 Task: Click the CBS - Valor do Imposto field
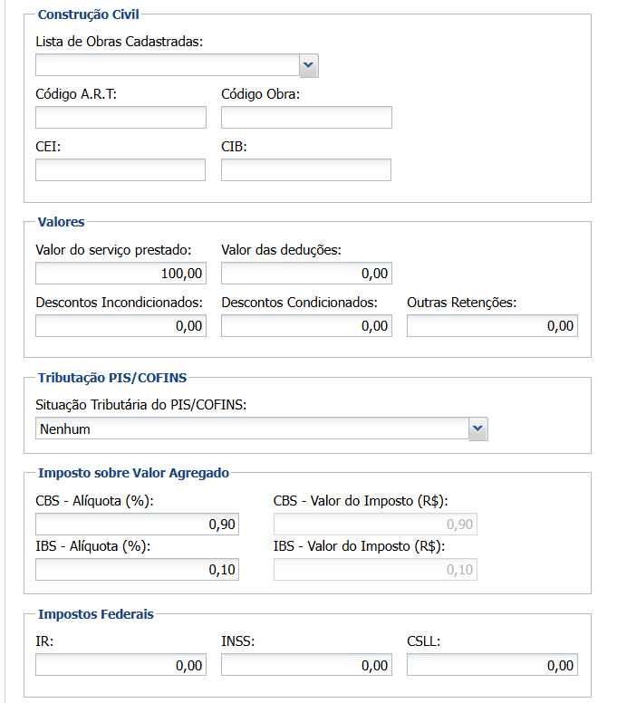coord(375,525)
